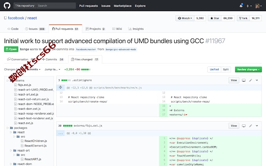
Task: View the externs/fbjs.ext.js file
Action: [x=234, y=126]
